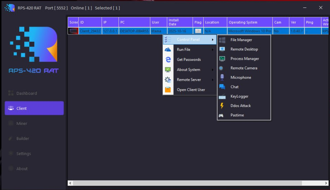Click the Open Client User folder icon

pyautogui.click(x=168, y=90)
